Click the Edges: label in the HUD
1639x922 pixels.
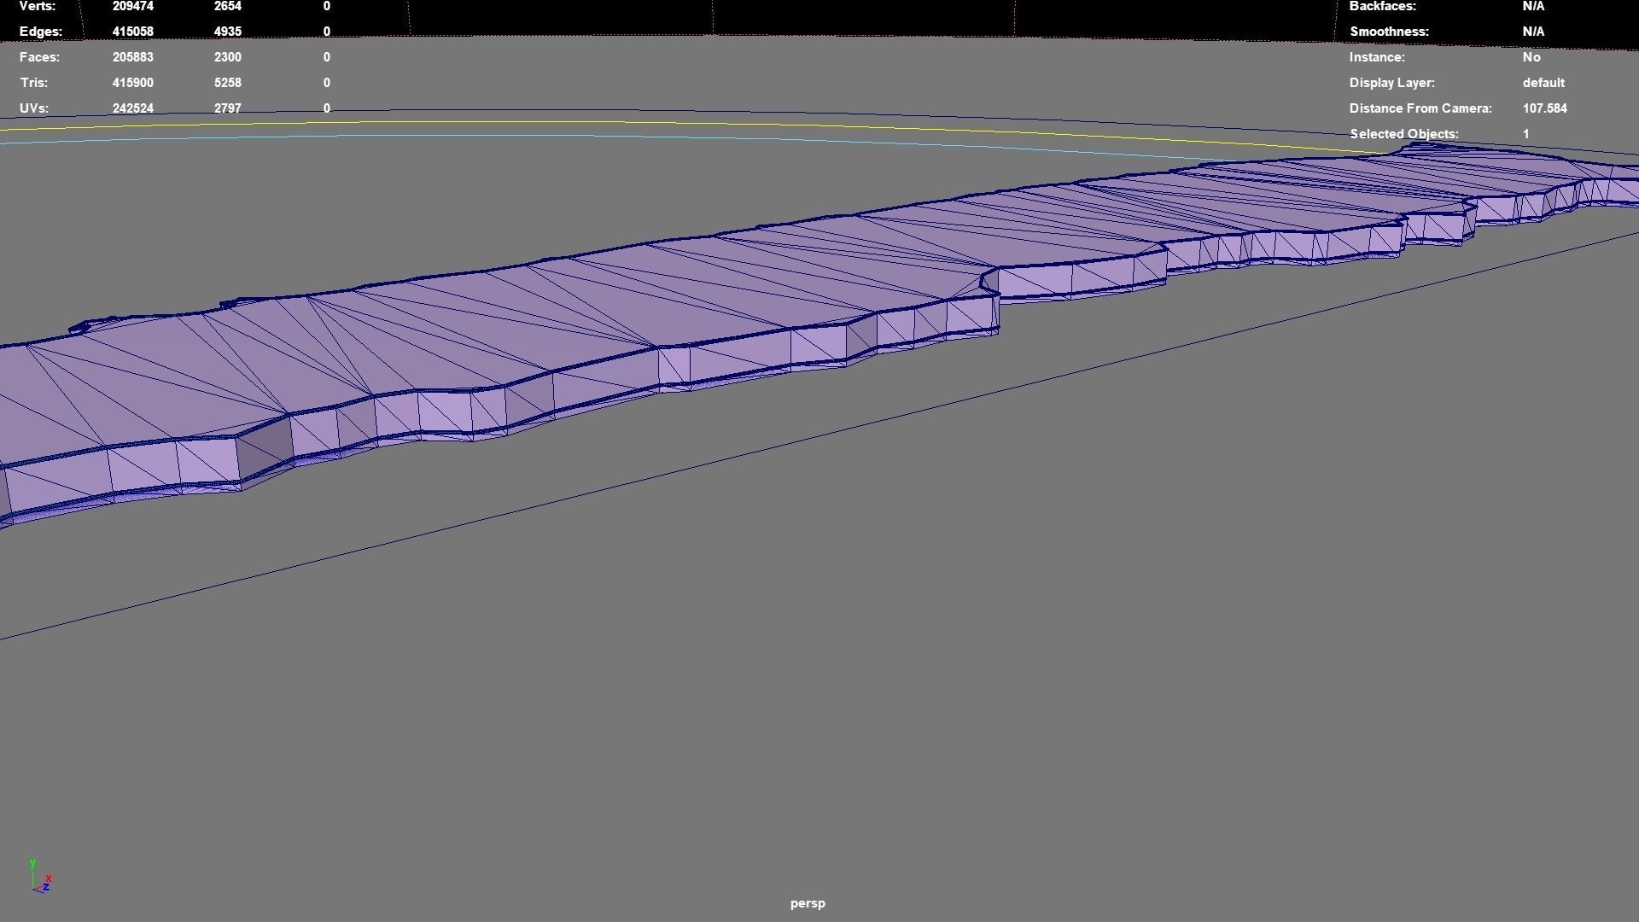[41, 32]
